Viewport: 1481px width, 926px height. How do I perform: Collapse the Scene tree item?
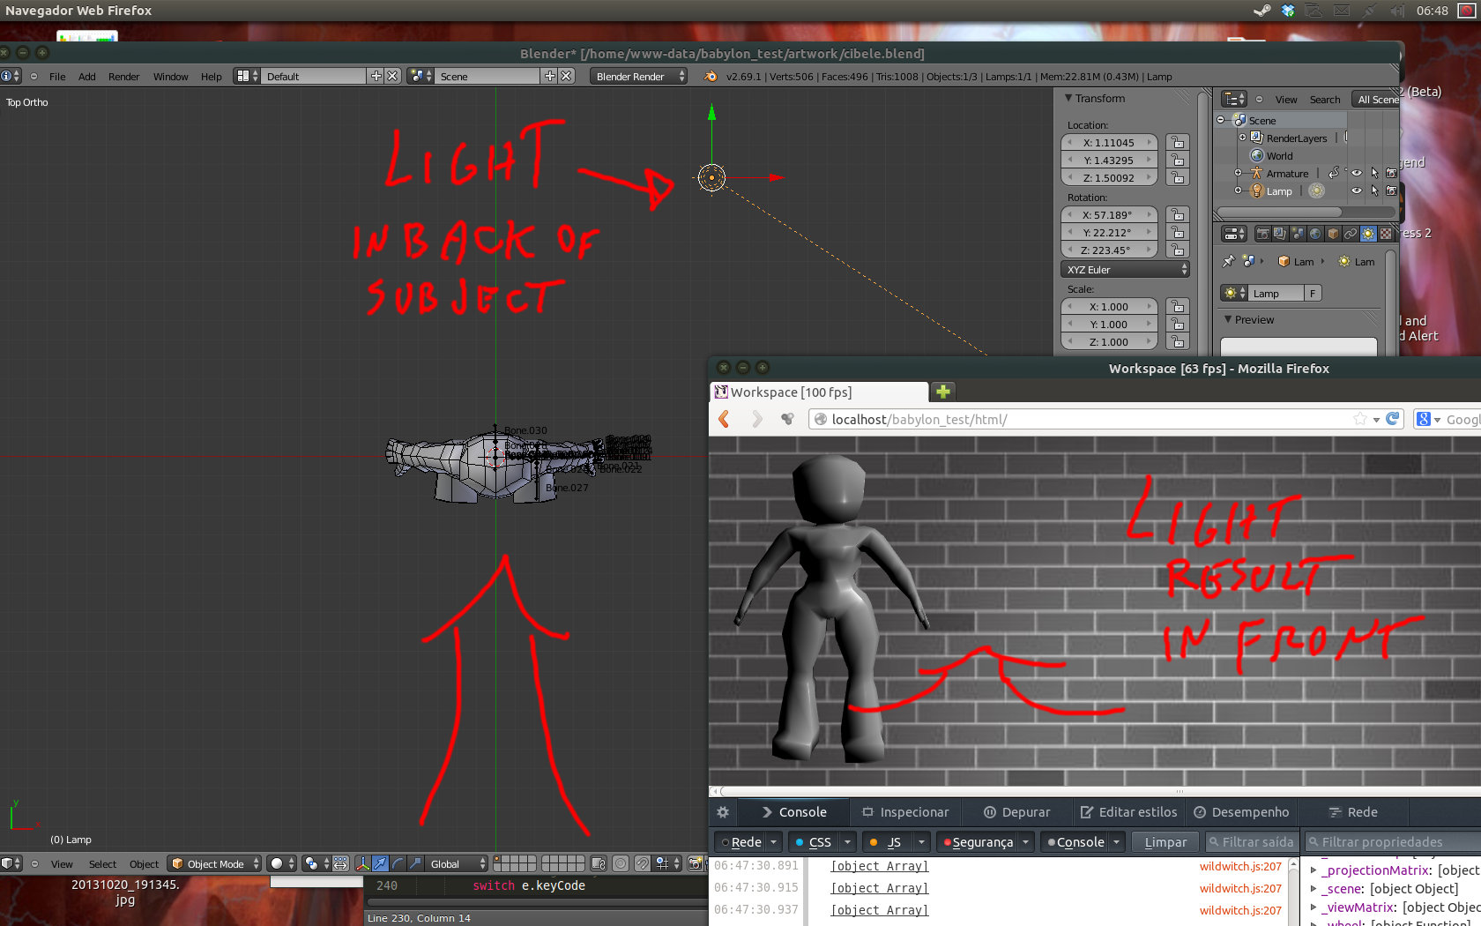tap(1221, 120)
